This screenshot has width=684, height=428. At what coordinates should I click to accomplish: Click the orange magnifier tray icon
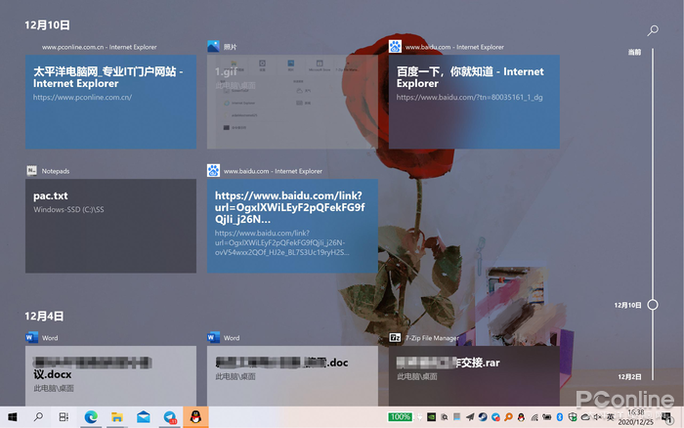tap(508, 417)
